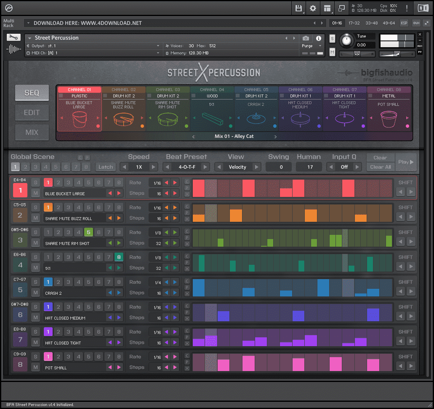Screen dimensions: 434x409
Task: Click the Crash 2 cymbal image
Action: click(256, 118)
